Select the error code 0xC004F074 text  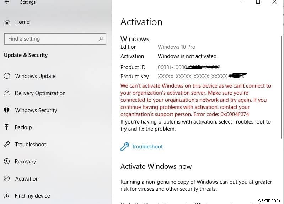[235, 114]
